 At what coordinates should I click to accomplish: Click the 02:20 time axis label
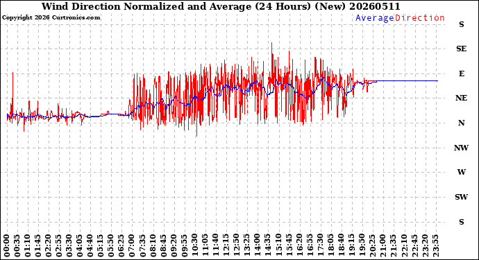[49, 245]
